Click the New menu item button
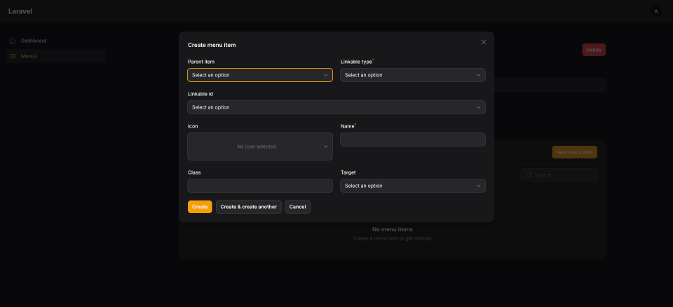The image size is (673, 307). pyautogui.click(x=574, y=152)
